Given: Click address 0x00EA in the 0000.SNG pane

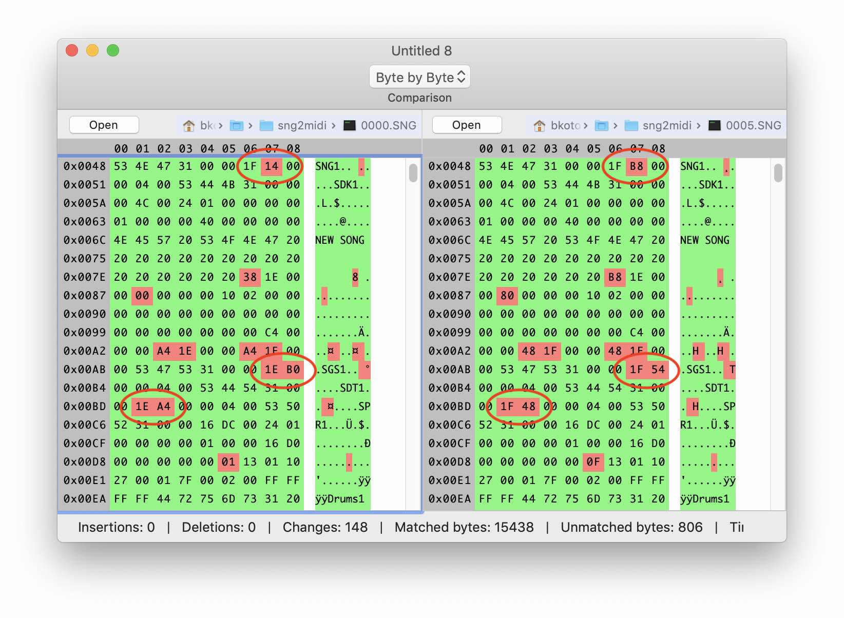Looking at the screenshot, I should [85, 499].
